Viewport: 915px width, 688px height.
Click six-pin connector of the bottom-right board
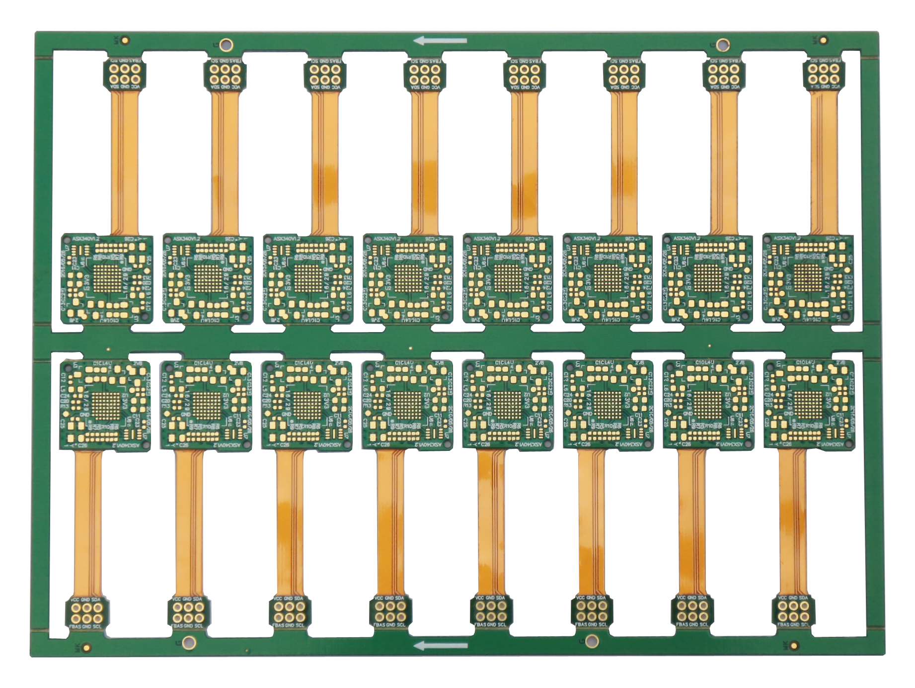[x=793, y=611]
